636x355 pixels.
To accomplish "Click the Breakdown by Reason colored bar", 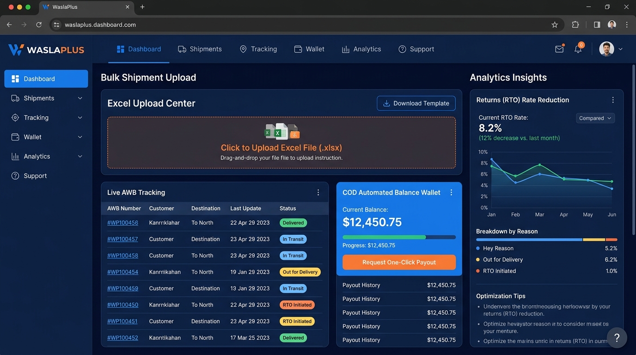I will click(x=546, y=239).
